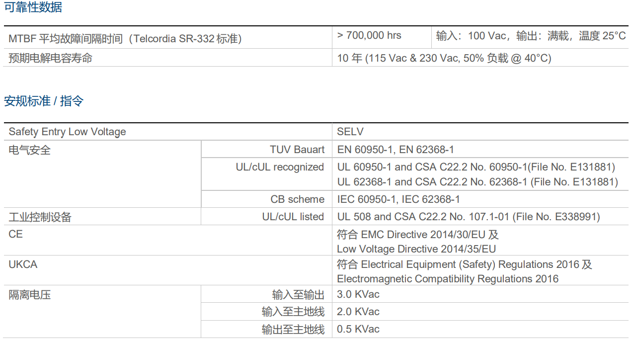635x343 pixels.
Task: Click the TUV Bauart label
Action: point(297,150)
